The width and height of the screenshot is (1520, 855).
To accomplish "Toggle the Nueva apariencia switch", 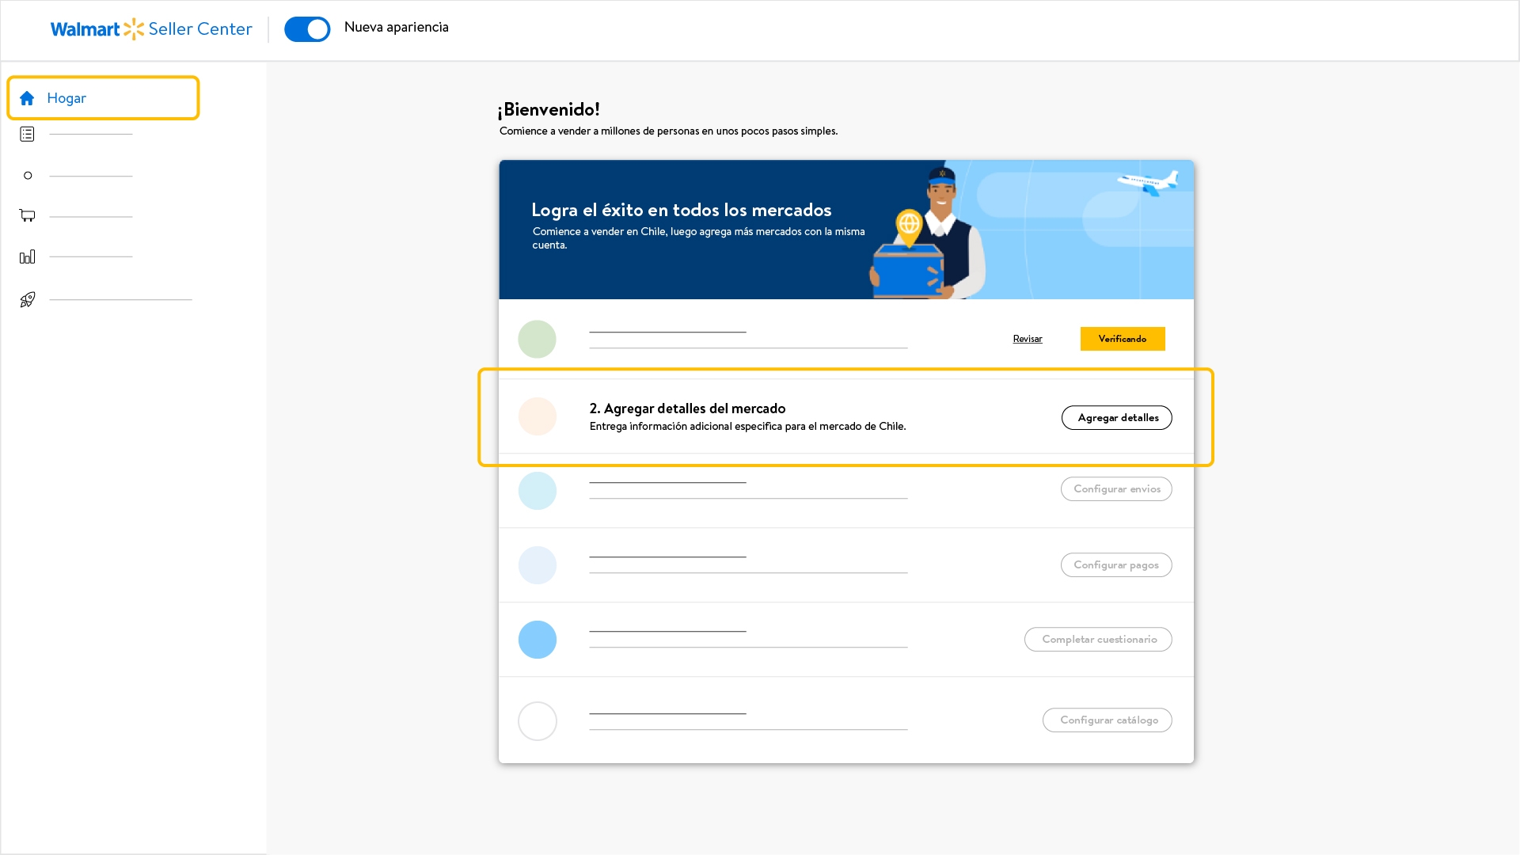I will pos(307,29).
